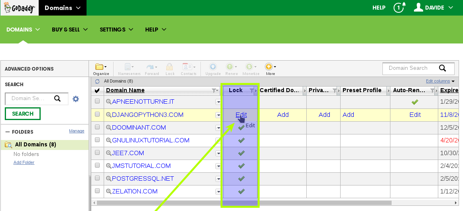The height and width of the screenshot is (211, 463).
Task: Click the magnifier icon next to DOOMINANT.COM
Action: click(x=108, y=127)
